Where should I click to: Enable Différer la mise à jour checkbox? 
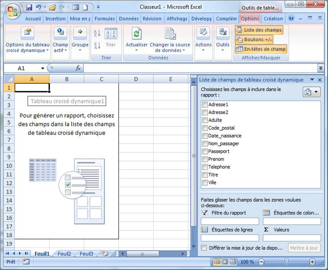coord(203,248)
